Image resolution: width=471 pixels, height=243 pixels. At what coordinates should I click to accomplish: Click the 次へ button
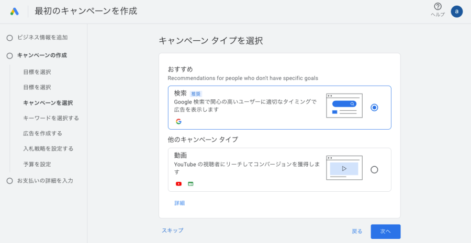pyautogui.click(x=385, y=232)
